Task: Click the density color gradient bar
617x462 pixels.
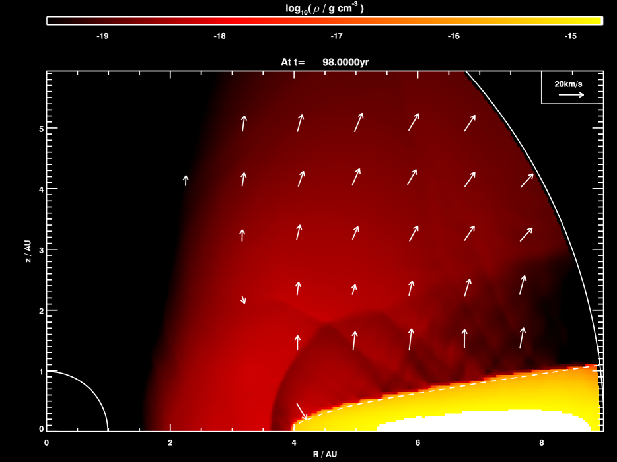Action: point(324,21)
